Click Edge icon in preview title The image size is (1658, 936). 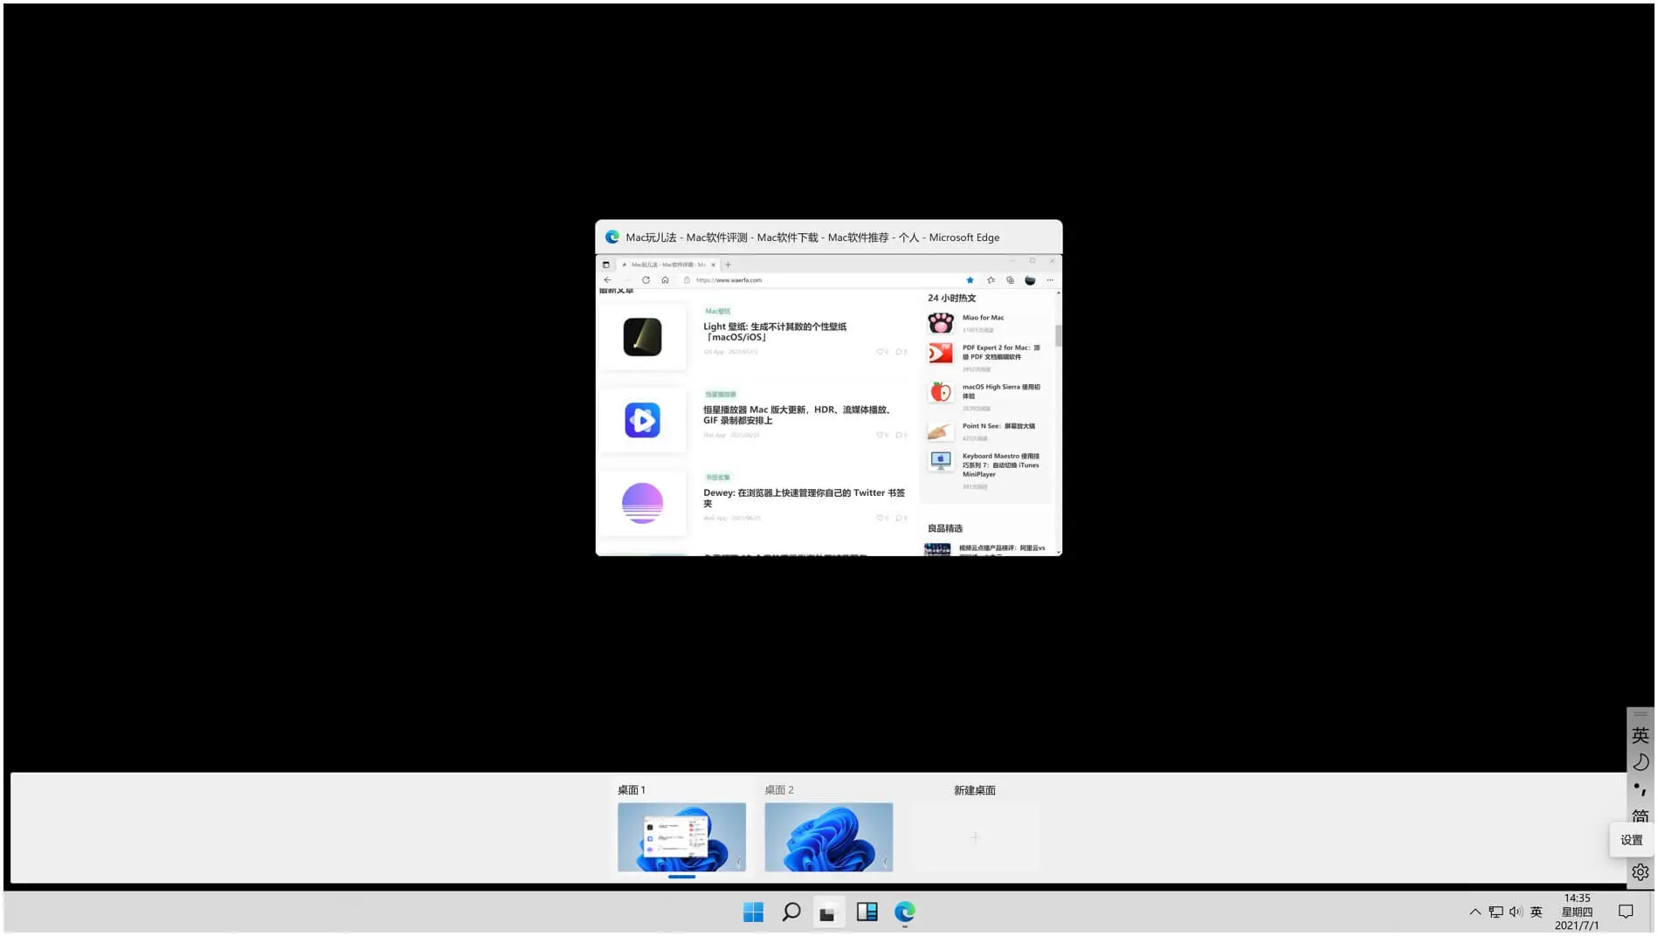tap(612, 237)
